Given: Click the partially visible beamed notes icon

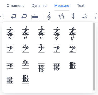Looking at the screenshot, I should 96,16.
